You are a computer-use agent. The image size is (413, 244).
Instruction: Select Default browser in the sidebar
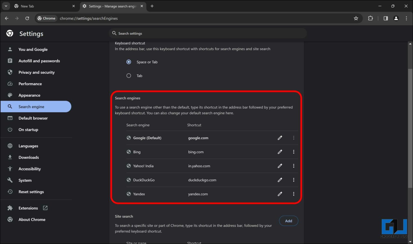tap(33, 118)
